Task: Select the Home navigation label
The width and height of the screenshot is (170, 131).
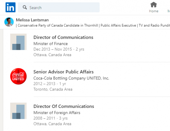Action: point(154,11)
